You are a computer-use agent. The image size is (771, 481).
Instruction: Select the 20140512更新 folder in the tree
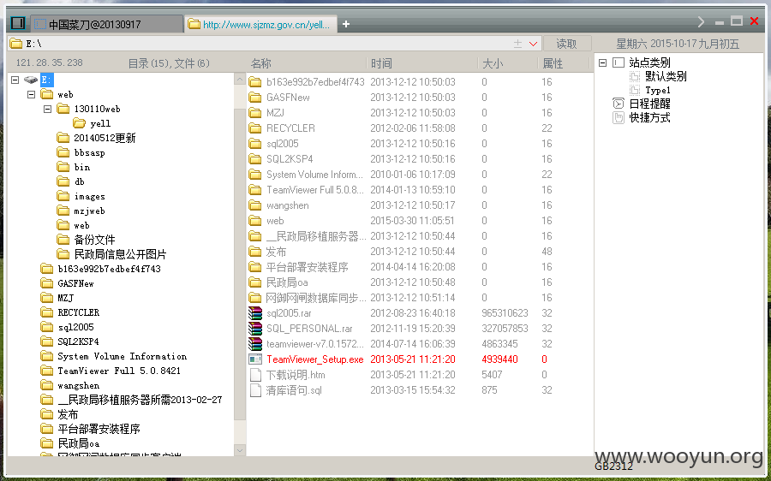[105, 138]
